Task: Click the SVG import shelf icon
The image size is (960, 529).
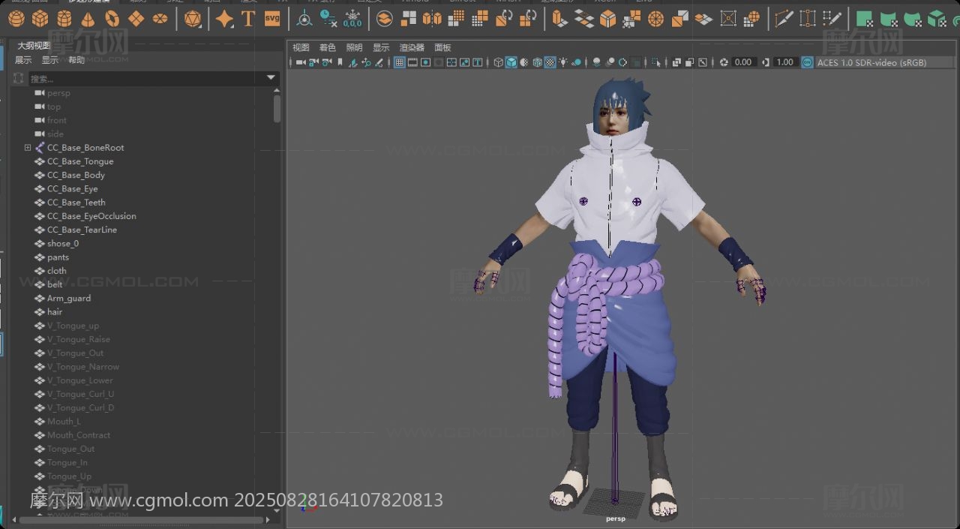Action: [x=272, y=19]
